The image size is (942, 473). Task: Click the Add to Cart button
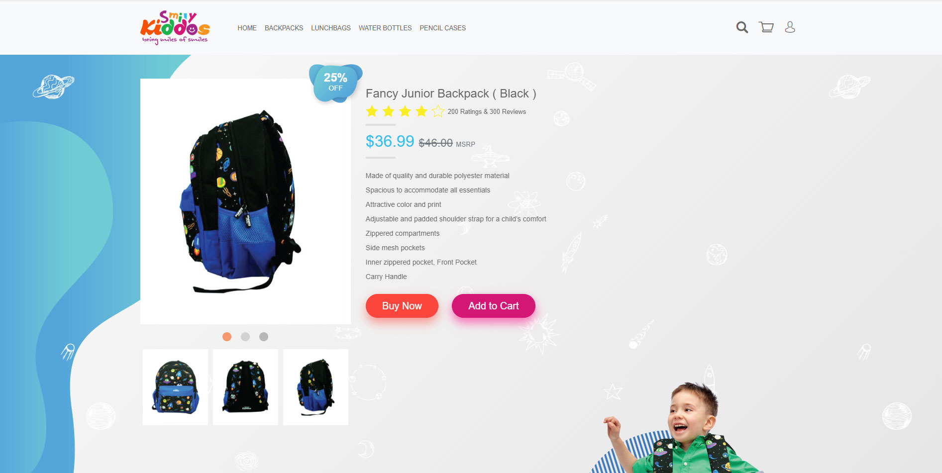click(x=494, y=306)
